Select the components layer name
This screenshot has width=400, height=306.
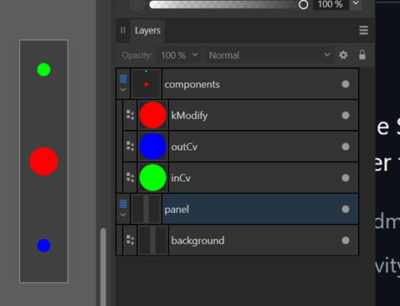click(x=192, y=85)
